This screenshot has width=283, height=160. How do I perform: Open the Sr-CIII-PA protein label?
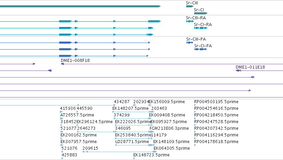coord(196,39)
